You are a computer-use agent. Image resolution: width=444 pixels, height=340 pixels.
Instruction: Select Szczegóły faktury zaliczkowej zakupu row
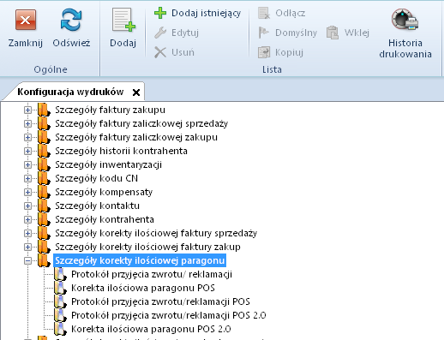pos(136,137)
